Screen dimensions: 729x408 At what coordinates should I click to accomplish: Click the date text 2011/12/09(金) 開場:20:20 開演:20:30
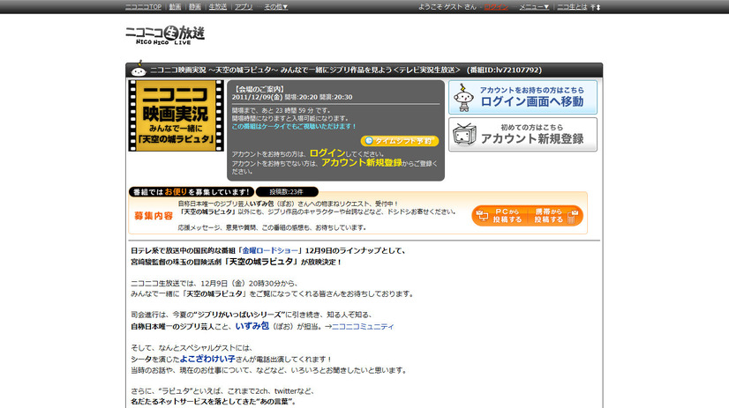292,97
